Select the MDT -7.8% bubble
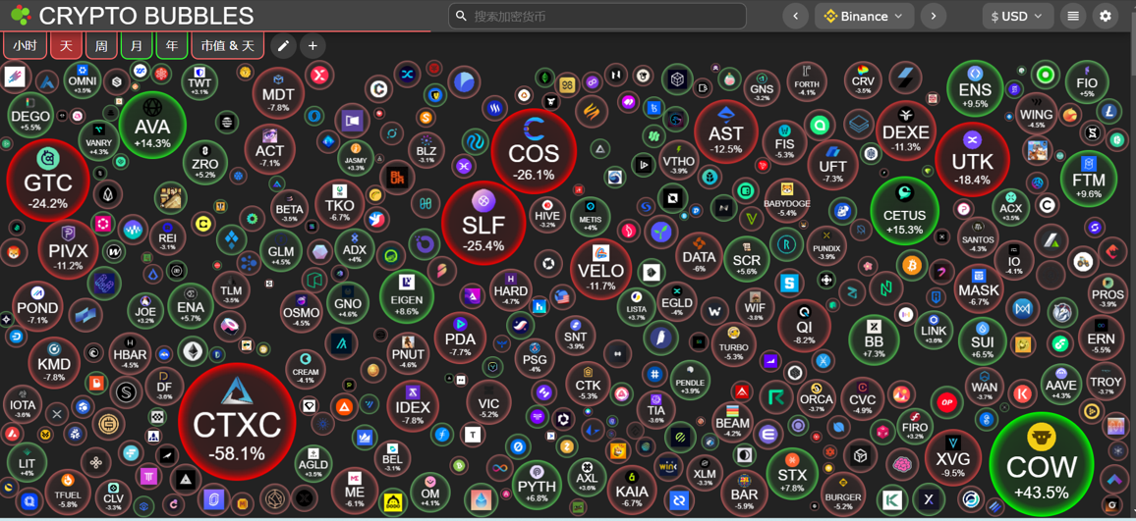 (x=278, y=92)
